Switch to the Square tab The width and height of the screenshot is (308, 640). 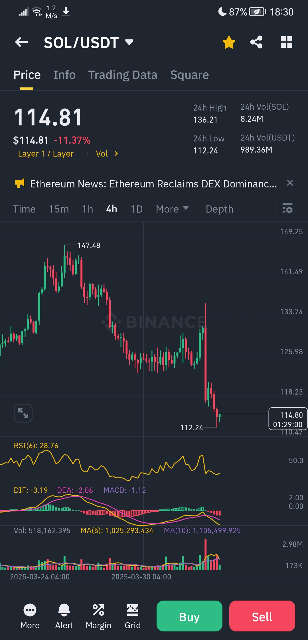[x=190, y=75]
